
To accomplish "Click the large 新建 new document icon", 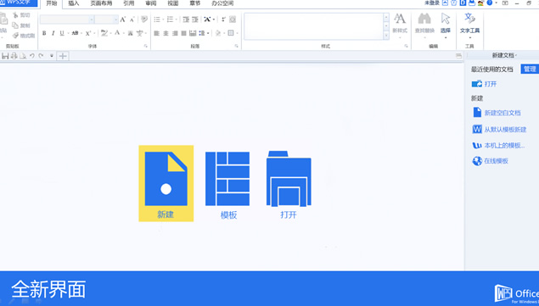I will click(x=166, y=183).
